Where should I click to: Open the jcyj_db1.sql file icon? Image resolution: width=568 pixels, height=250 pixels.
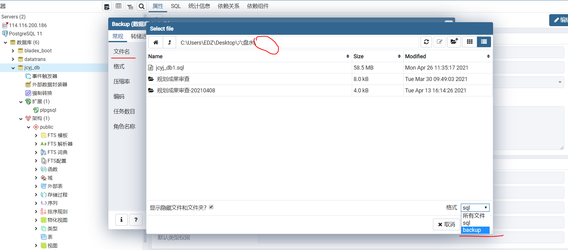point(150,68)
